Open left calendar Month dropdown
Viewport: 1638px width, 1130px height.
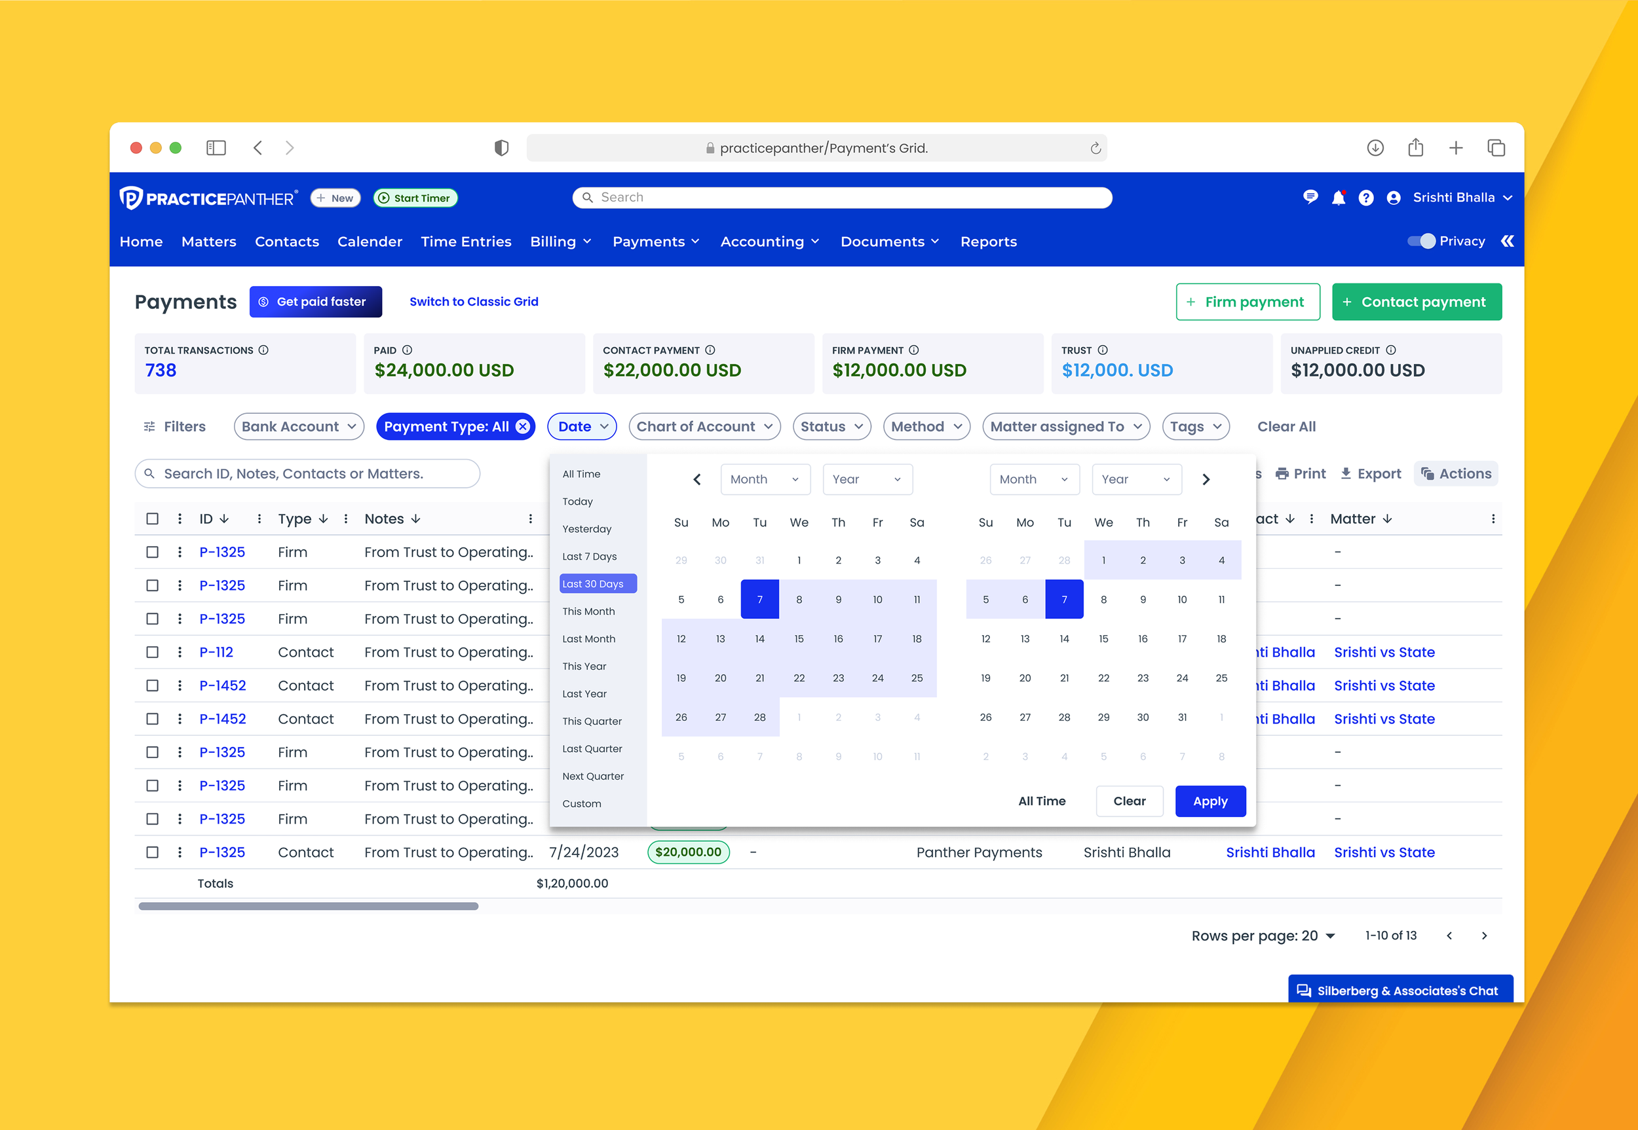point(765,479)
